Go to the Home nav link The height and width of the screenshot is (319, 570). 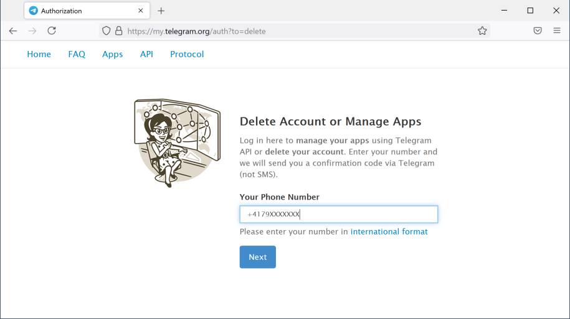(x=39, y=54)
